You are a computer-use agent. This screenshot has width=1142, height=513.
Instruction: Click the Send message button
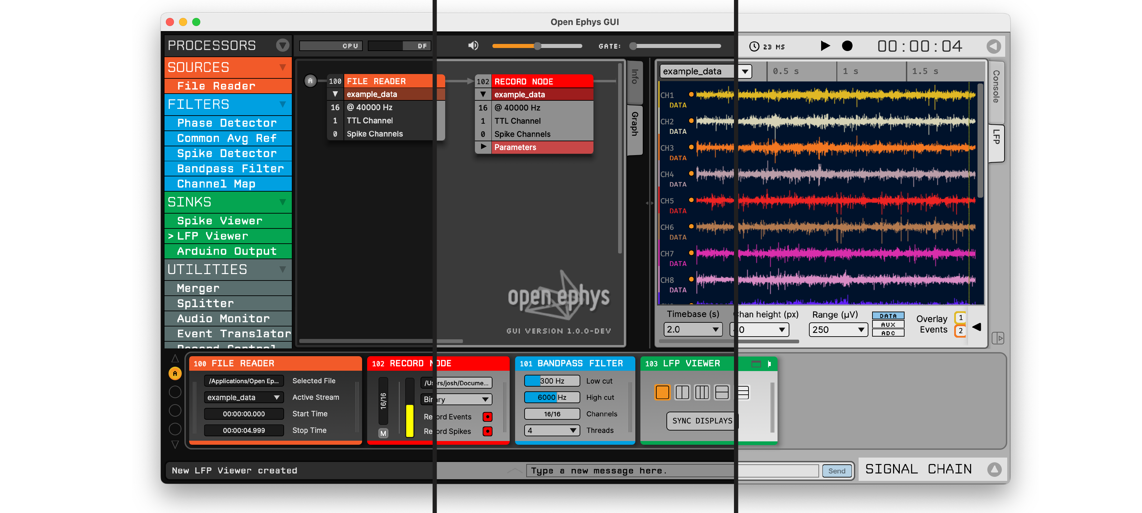[x=837, y=471]
